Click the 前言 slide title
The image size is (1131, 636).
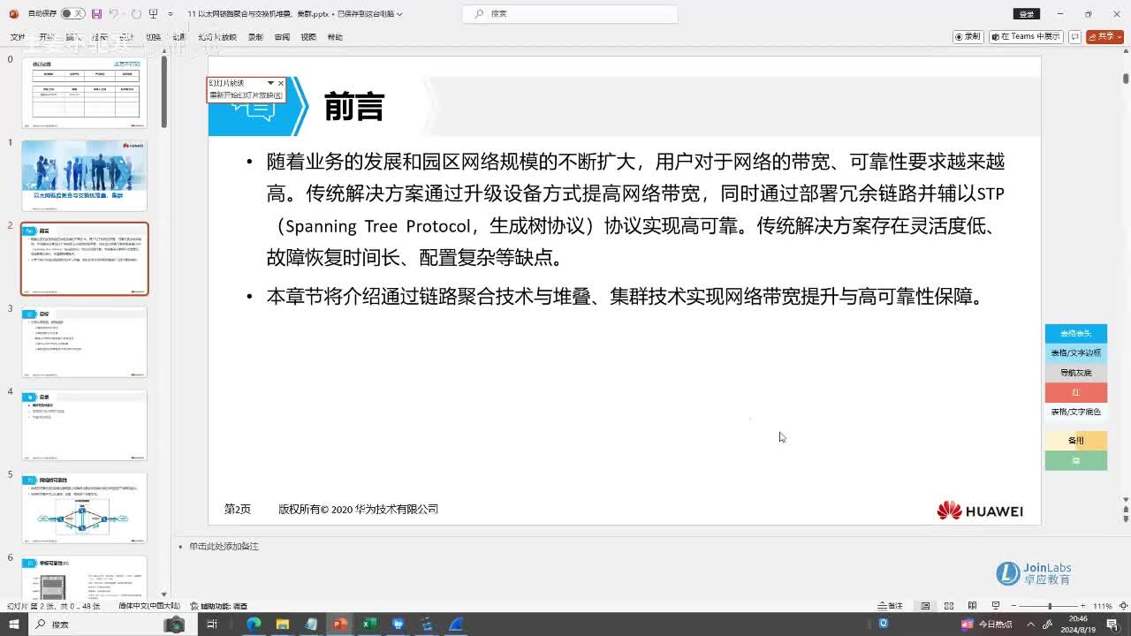[x=354, y=107]
